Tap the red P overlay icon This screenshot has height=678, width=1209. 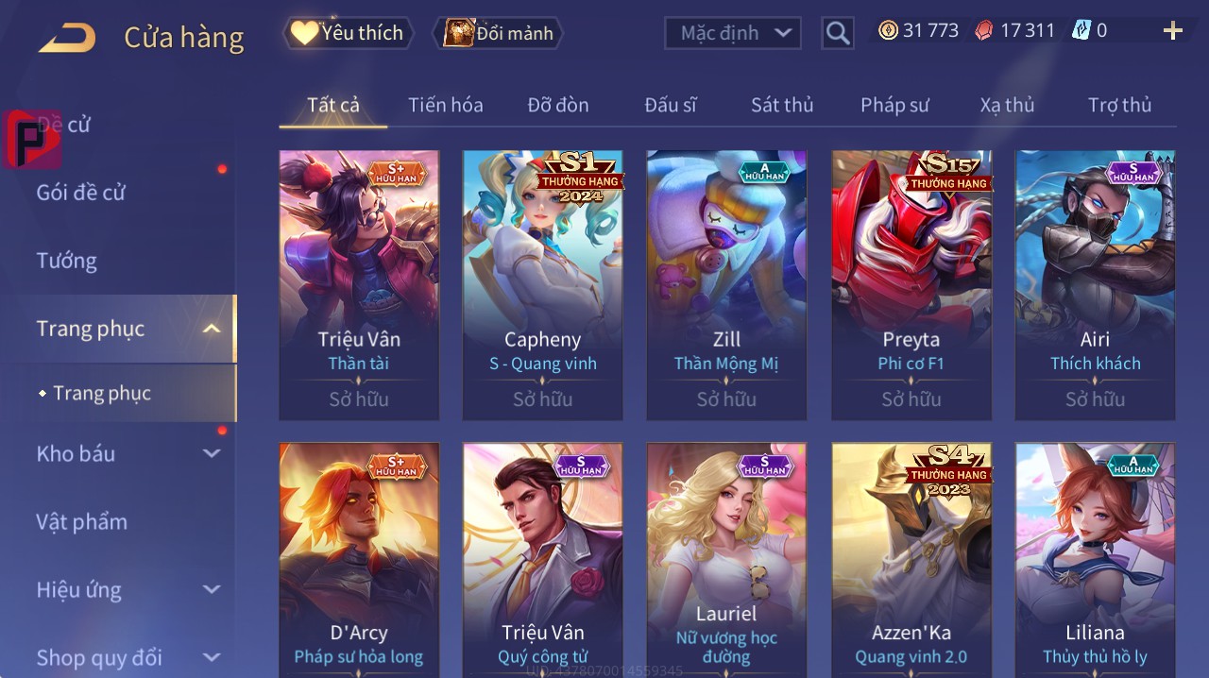[31, 140]
